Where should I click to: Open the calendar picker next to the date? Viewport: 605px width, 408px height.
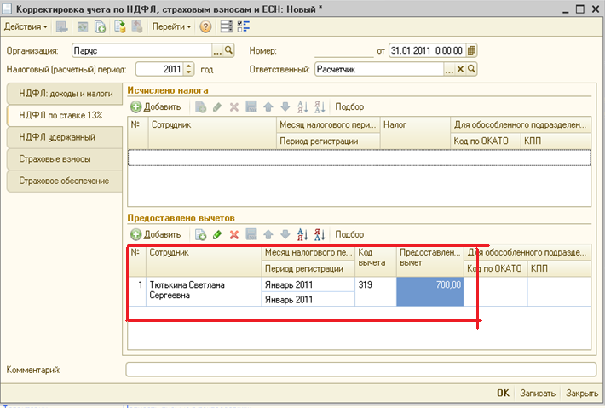pos(471,50)
